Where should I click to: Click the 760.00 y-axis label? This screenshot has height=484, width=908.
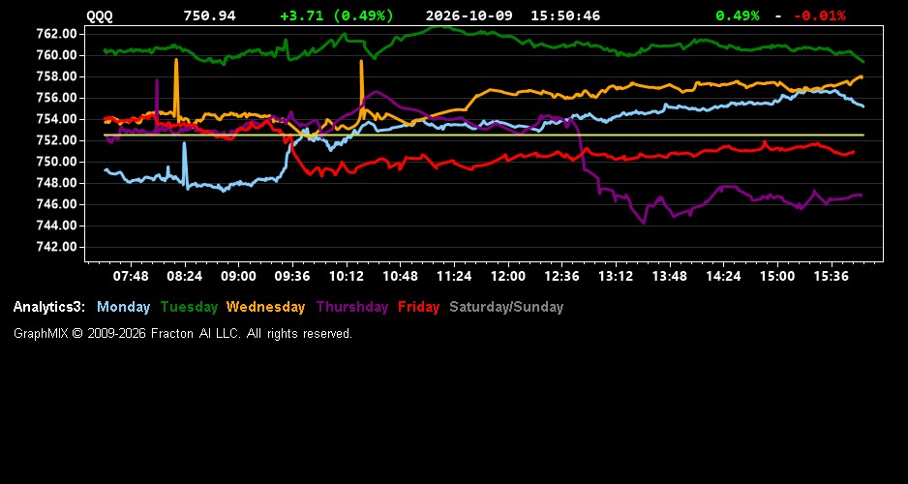58,55
